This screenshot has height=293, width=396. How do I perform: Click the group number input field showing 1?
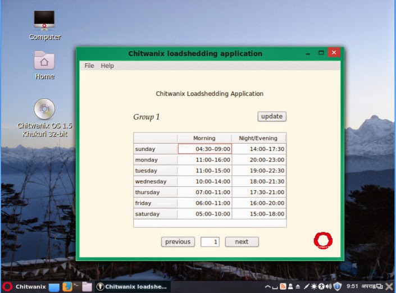click(x=210, y=242)
